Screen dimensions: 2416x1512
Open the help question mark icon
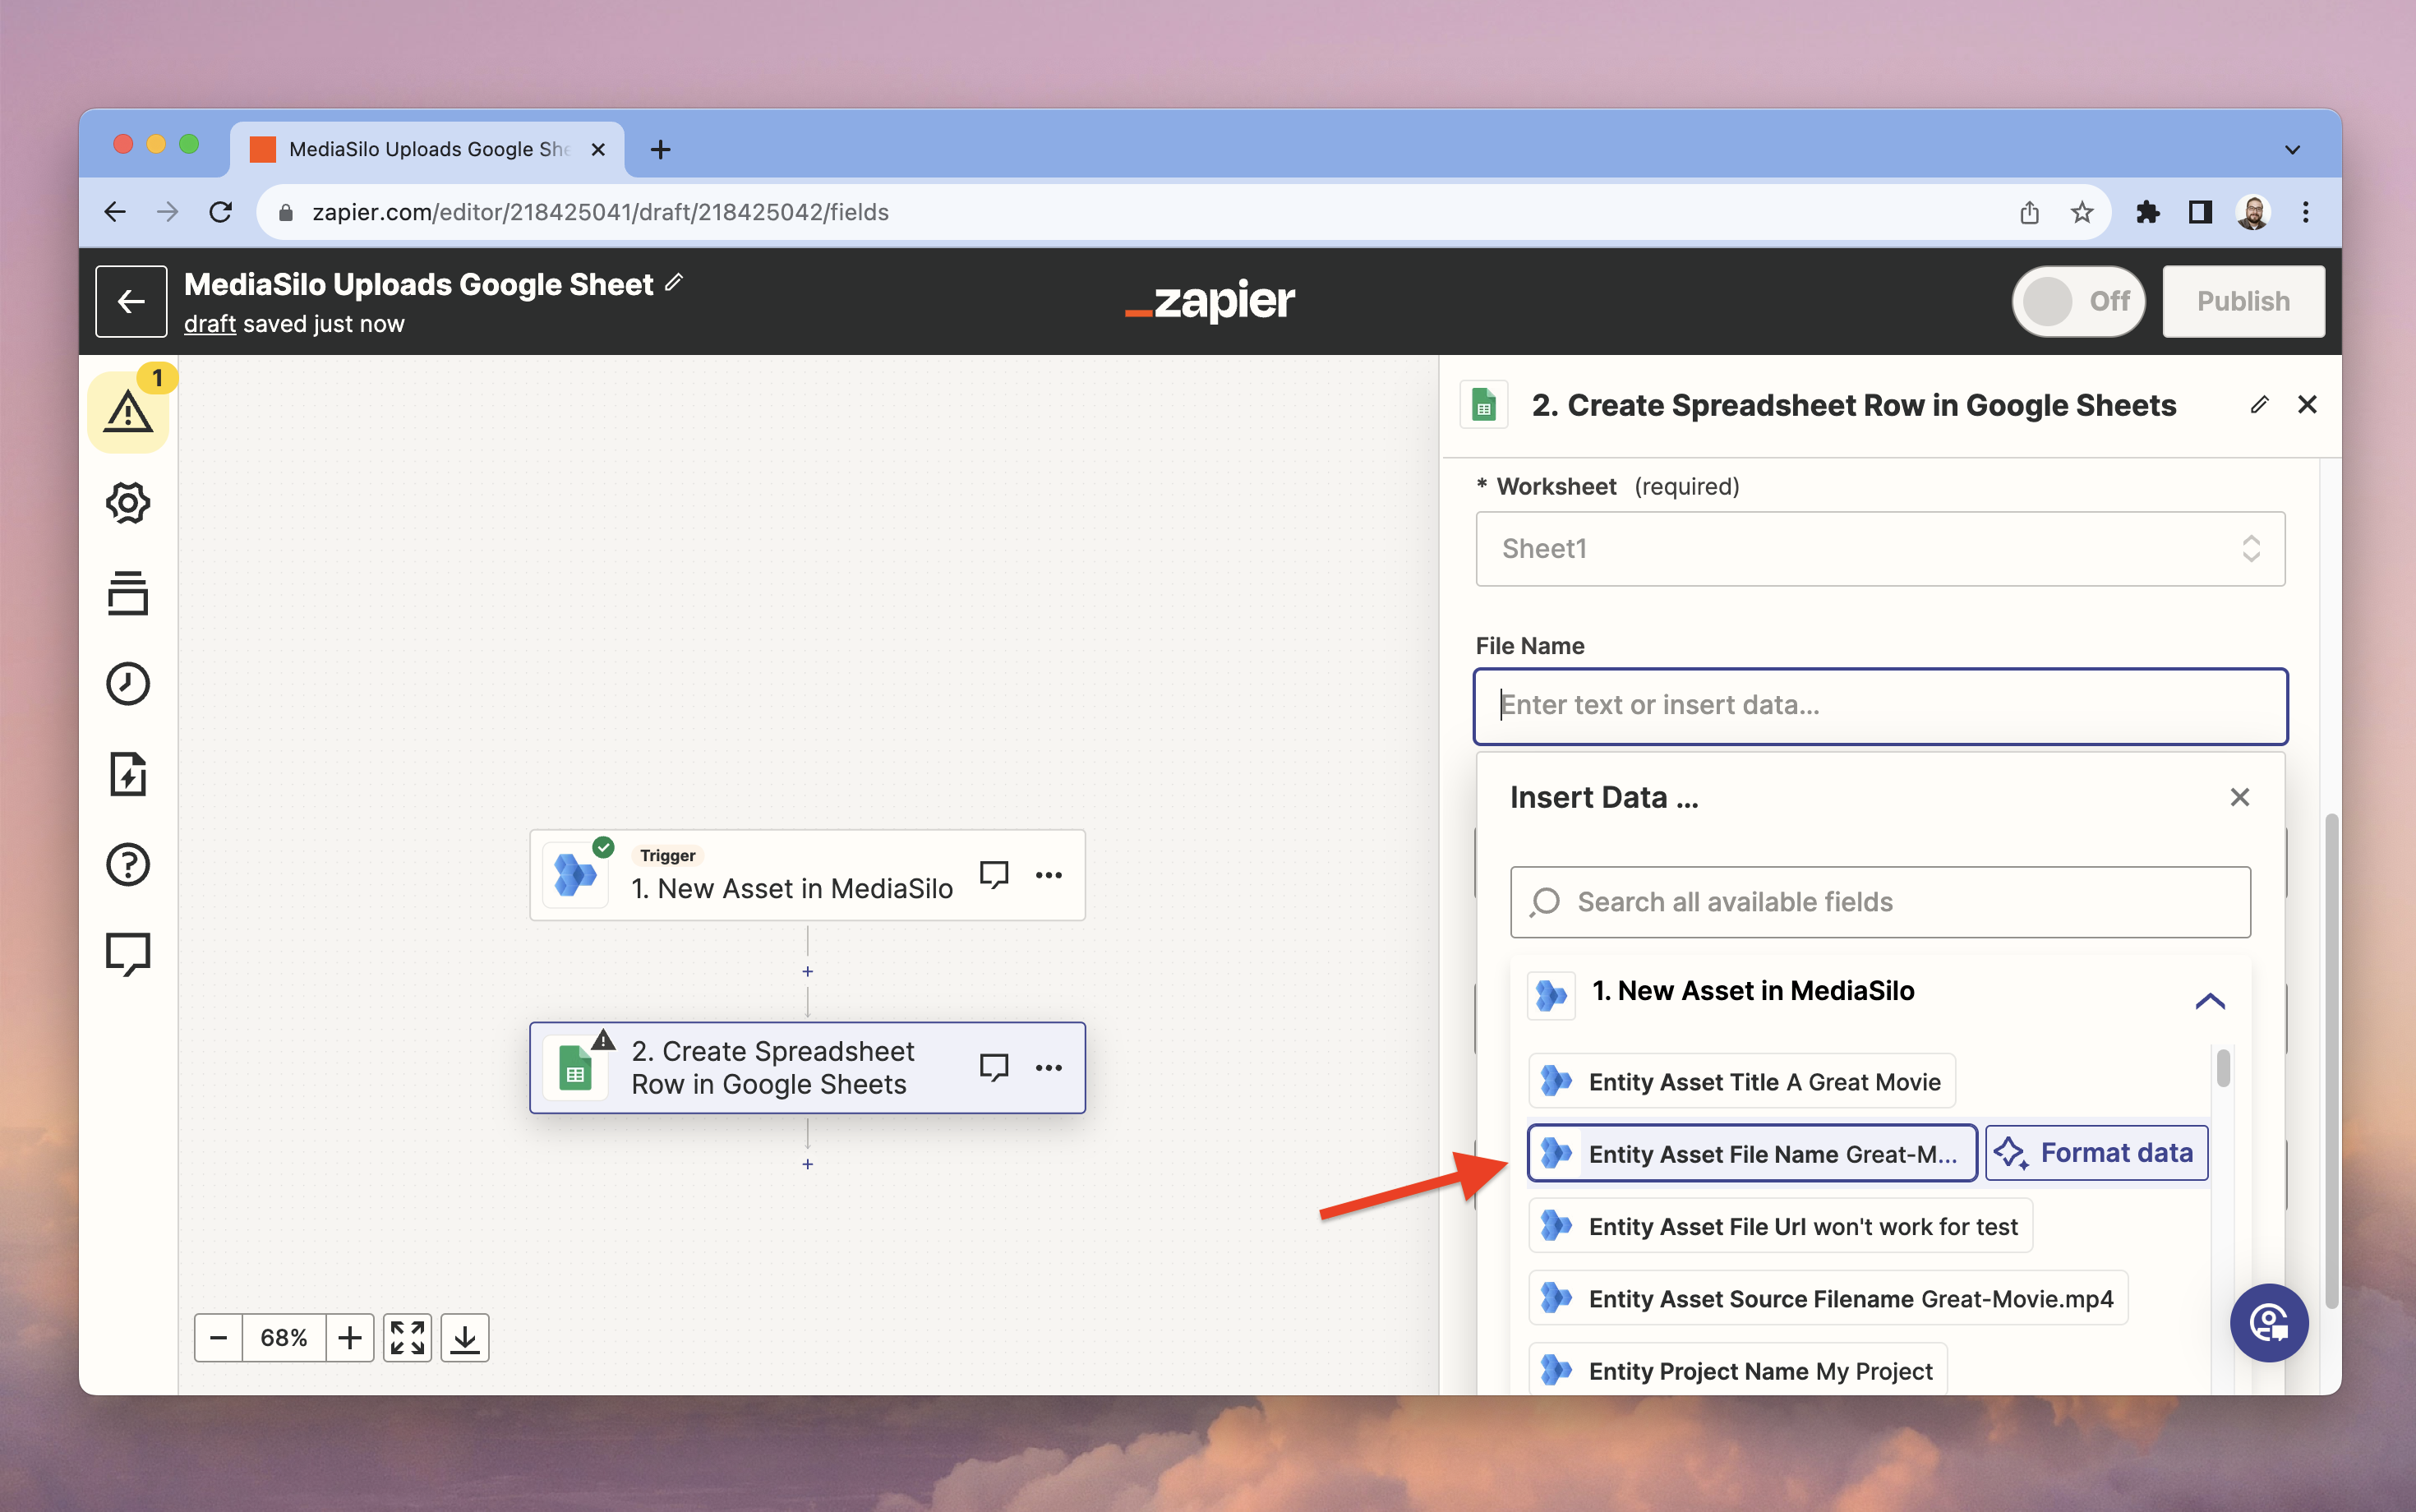click(128, 864)
